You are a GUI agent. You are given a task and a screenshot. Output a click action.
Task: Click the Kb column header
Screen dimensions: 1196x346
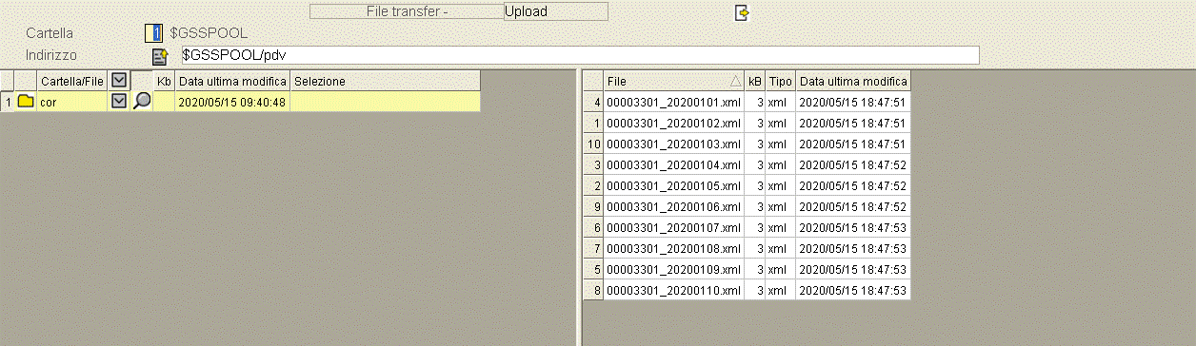[x=165, y=81]
